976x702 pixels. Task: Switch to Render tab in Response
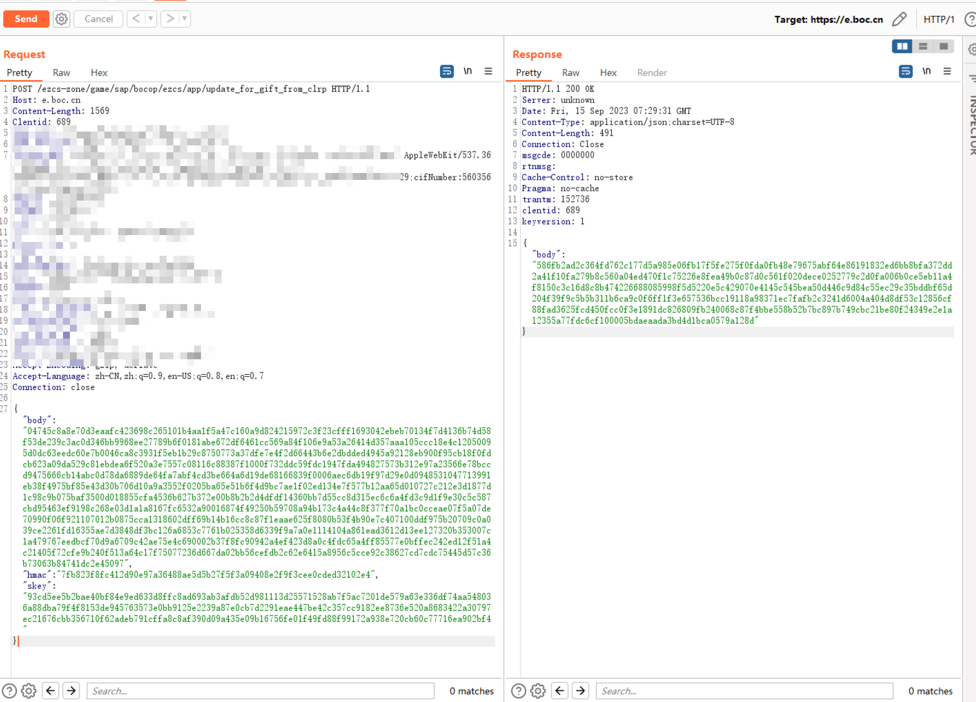coord(652,73)
